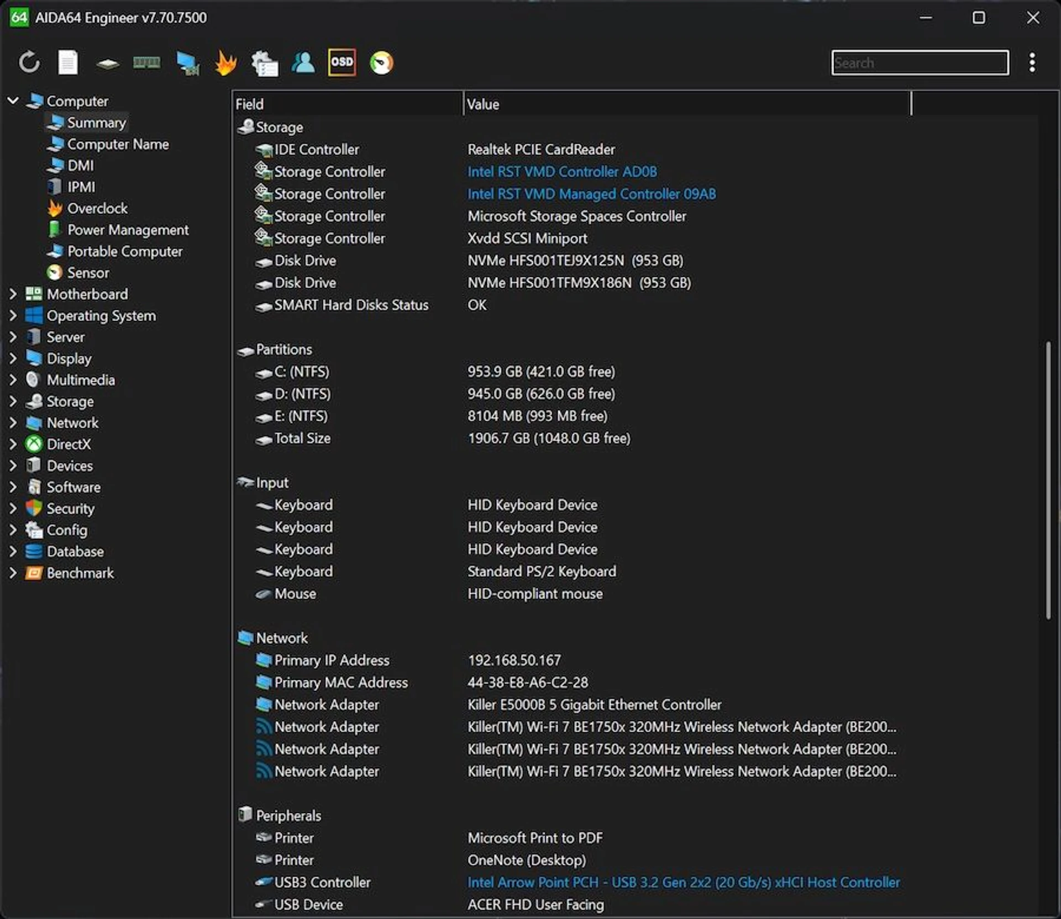Screen dimensions: 1061x919
Task: Open the three-dot options menu
Action: (x=1032, y=62)
